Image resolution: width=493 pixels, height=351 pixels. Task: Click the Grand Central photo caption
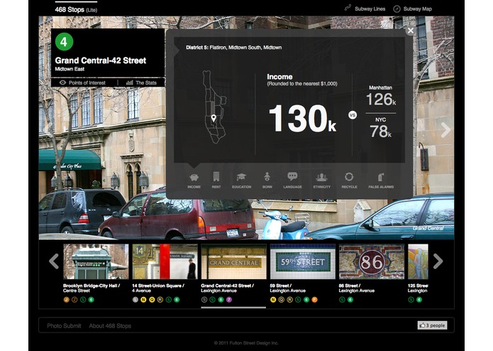coord(428,228)
